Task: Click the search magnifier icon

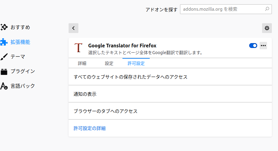Action: [267, 9]
